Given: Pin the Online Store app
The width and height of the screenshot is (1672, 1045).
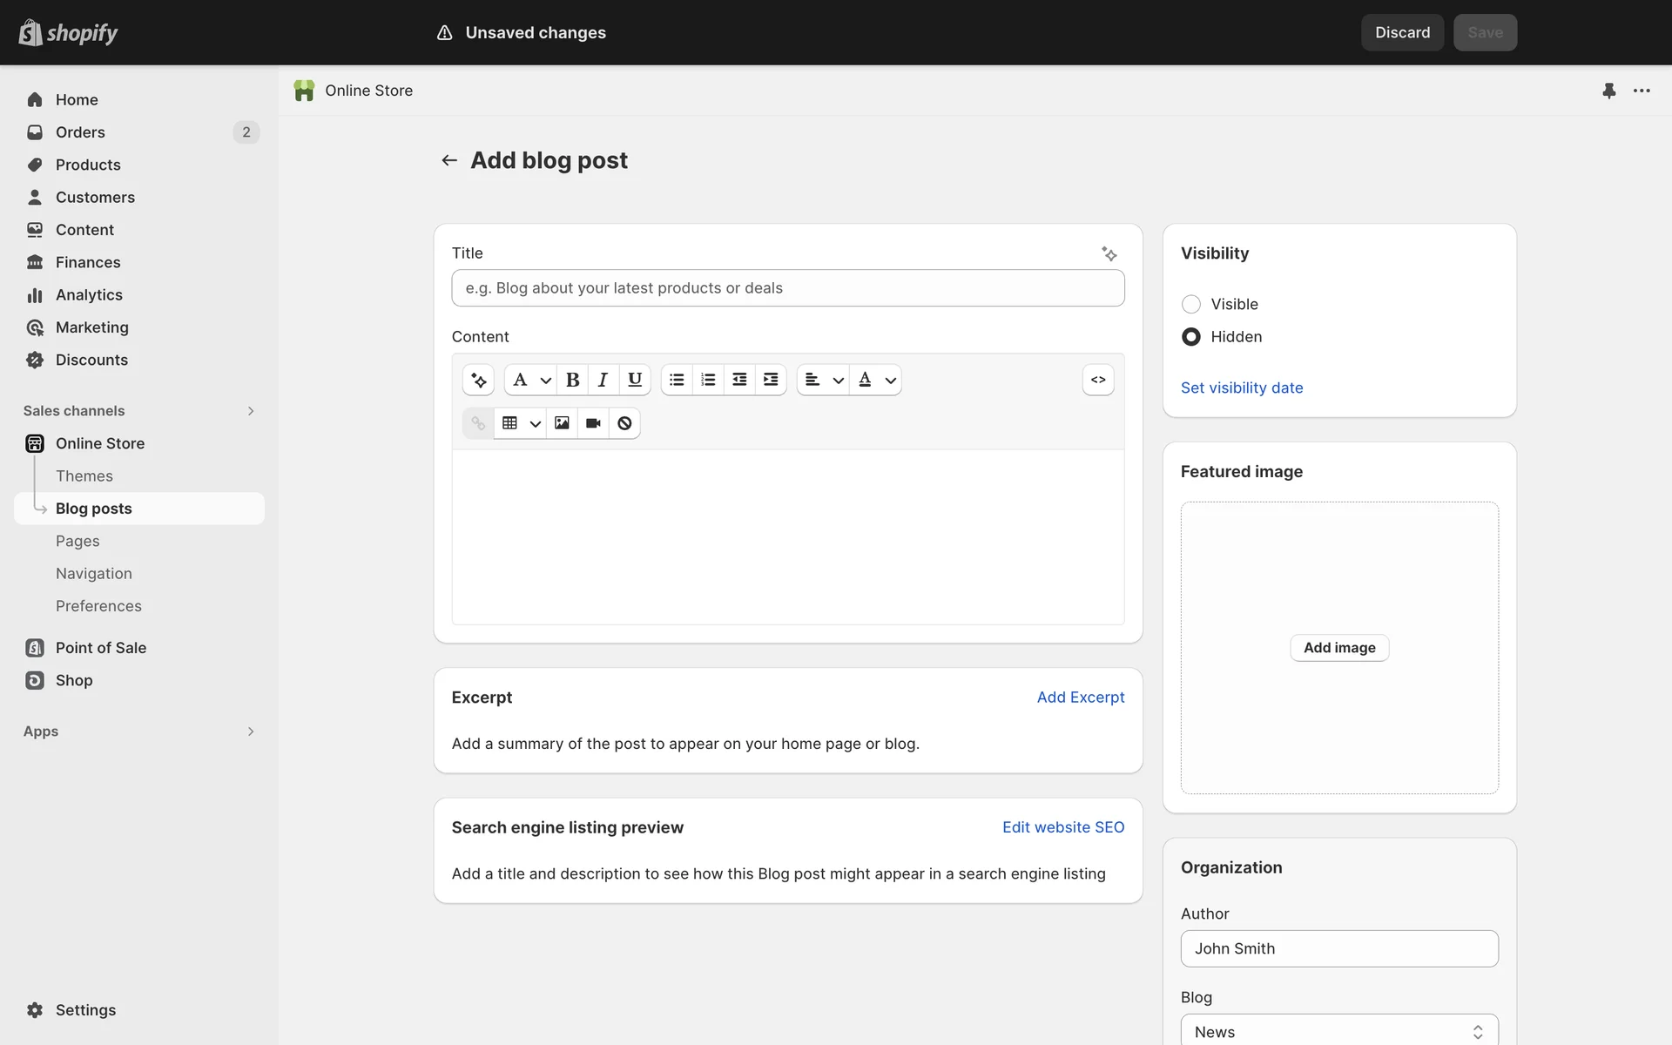Looking at the screenshot, I should (1608, 91).
